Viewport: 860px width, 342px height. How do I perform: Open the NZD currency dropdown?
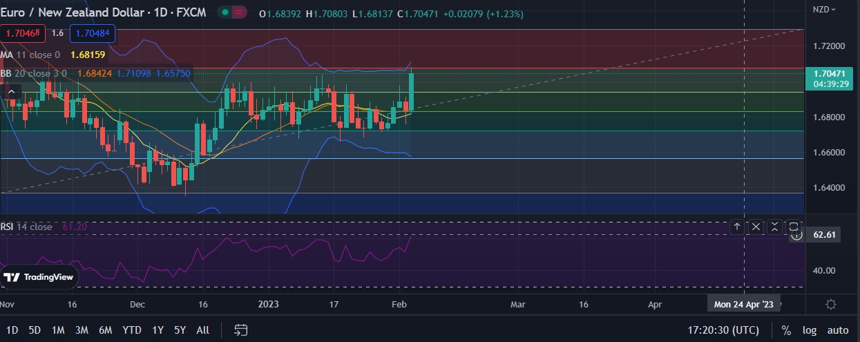click(824, 10)
